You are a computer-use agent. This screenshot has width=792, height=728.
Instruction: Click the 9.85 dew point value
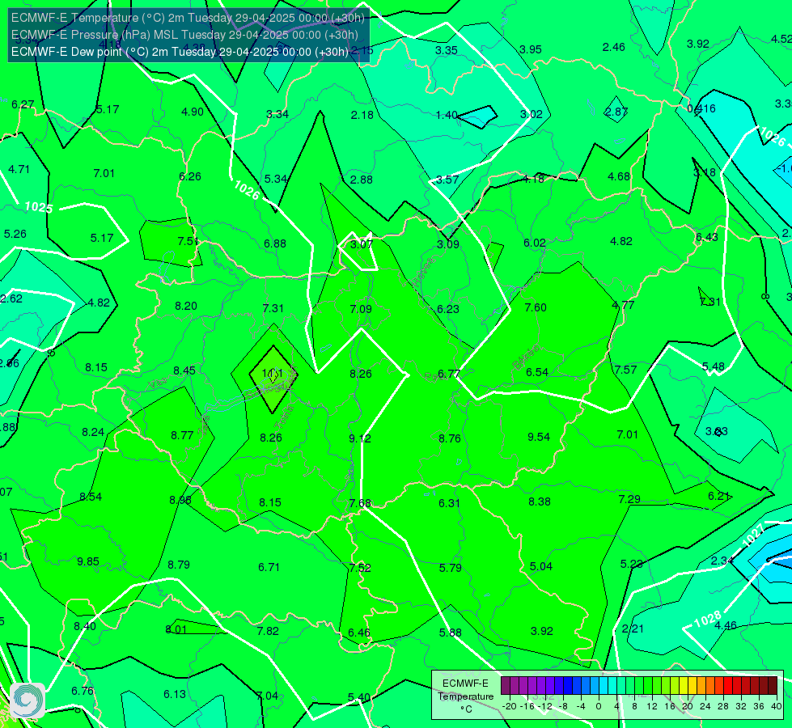(x=88, y=561)
